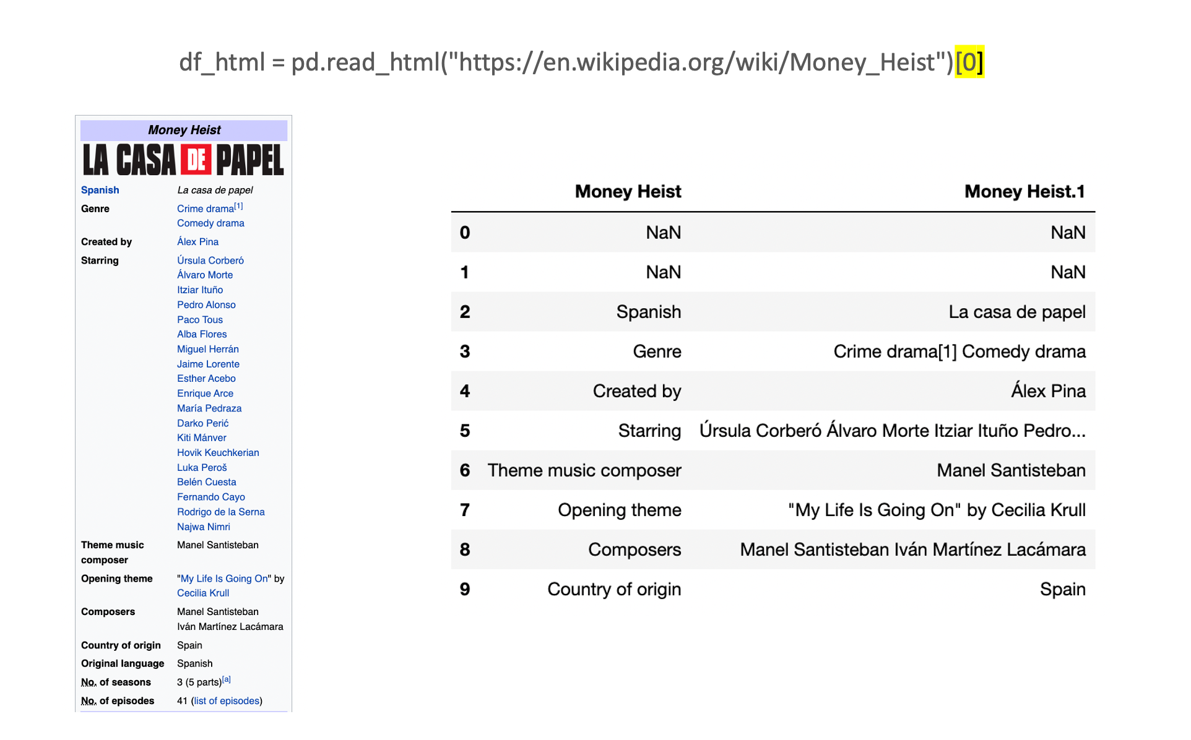Click the Darko Perić link
1191x740 pixels.
203,423
